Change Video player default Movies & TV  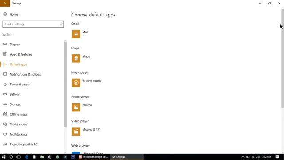click(86, 131)
